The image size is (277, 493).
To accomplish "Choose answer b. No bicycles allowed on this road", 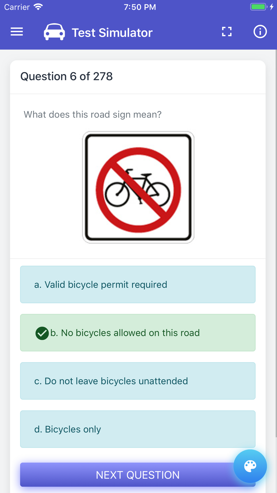I will [x=138, y=333].
